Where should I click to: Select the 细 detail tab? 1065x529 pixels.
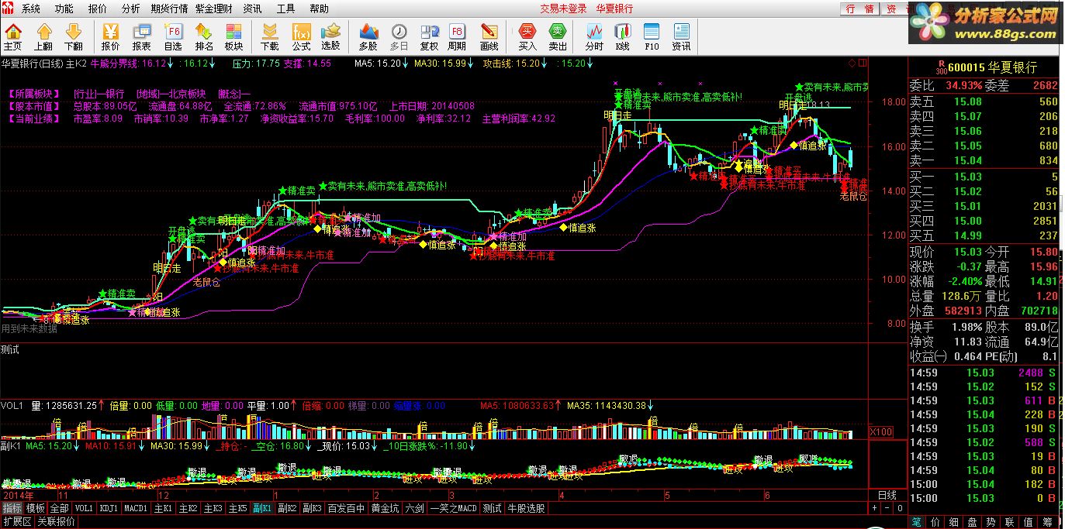point(955,522)
